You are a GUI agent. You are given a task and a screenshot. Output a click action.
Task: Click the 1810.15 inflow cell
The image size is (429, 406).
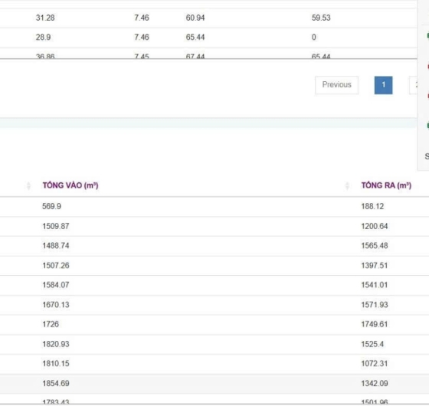[x=56, y=364]
